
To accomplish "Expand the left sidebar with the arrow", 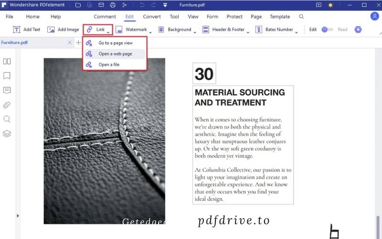I will (x=18, y=216).
